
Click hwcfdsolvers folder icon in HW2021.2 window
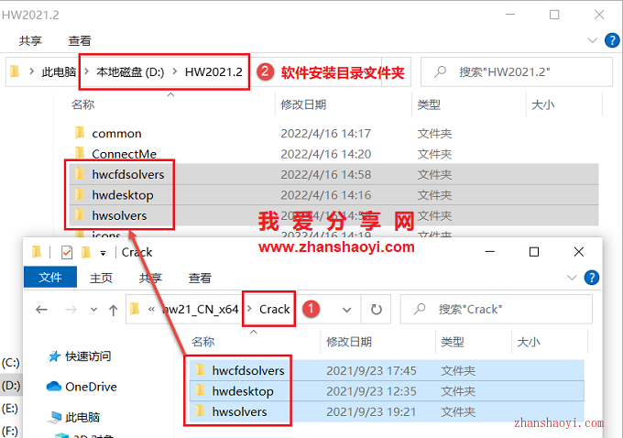point(80,174)
